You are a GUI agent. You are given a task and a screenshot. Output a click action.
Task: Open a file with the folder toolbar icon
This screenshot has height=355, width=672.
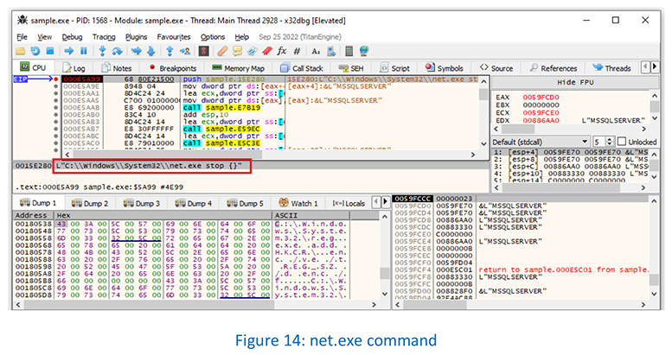click(x=21, y=51)
